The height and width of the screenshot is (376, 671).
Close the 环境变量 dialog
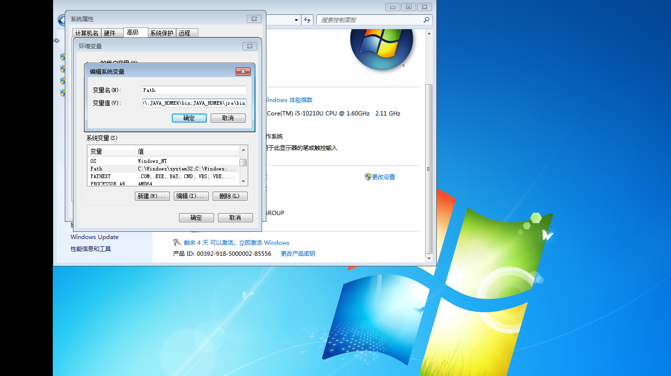(x=250, y=46)
